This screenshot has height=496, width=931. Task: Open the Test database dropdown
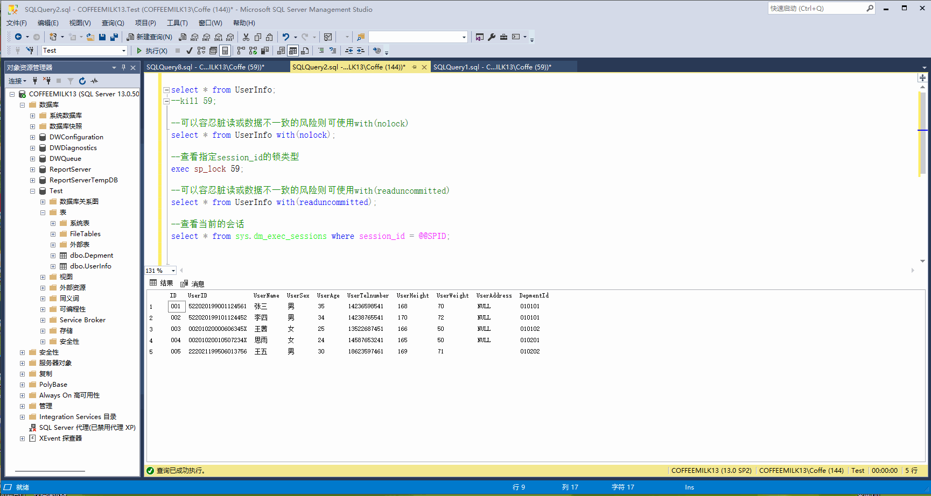(x=125, y=50)
